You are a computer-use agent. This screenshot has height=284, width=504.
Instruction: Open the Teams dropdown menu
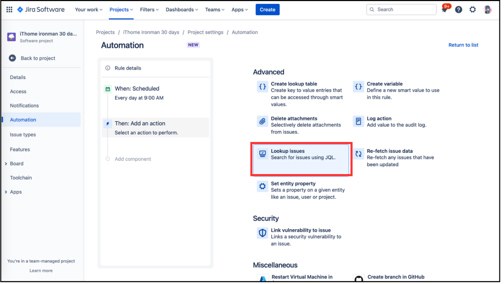[216, 10]
